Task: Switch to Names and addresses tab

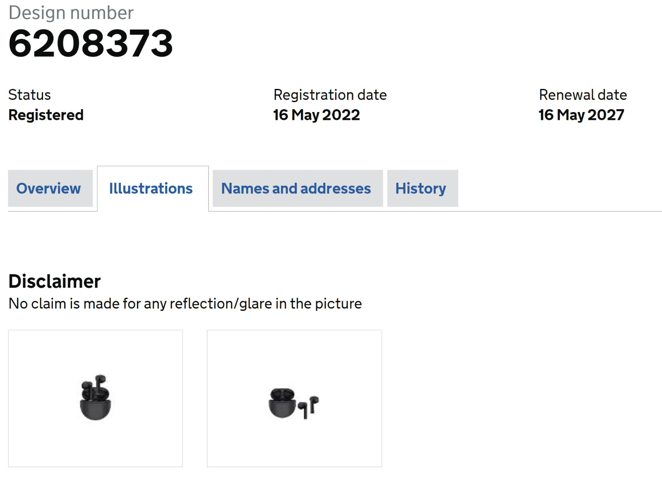Action: pyautogui.click(x=296, y=189)
